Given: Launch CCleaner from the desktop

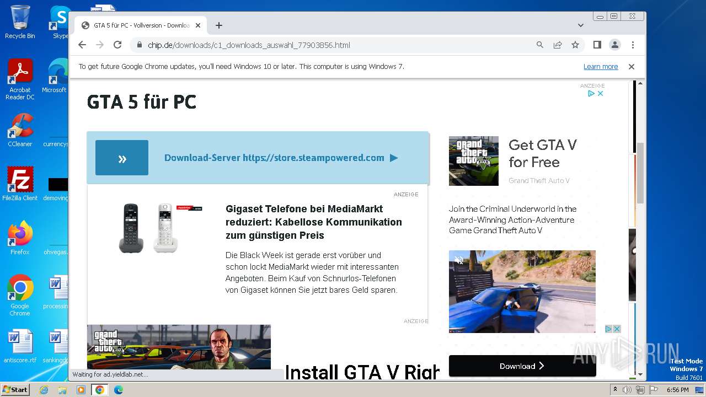Looking at the screenshot, I should click(20, 130).
